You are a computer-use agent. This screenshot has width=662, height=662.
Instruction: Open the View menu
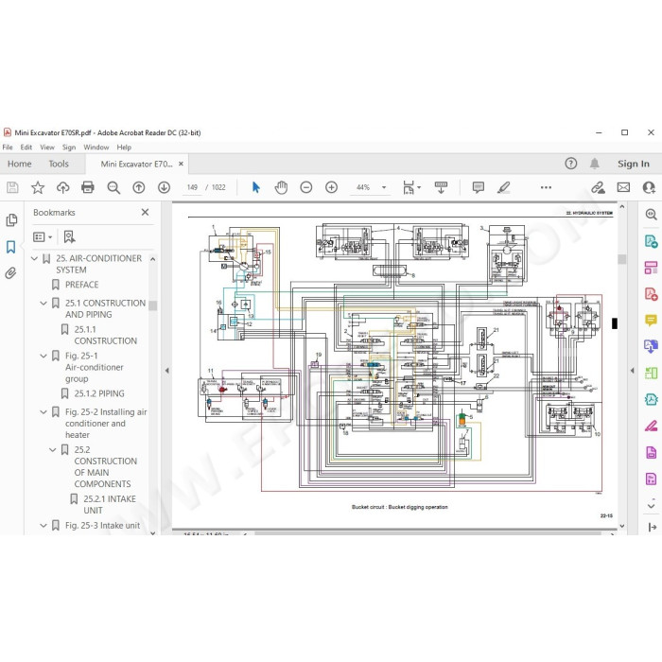point(47,147)
